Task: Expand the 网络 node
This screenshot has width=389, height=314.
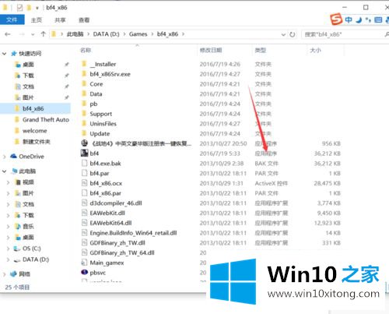Action: pos(4,274)
